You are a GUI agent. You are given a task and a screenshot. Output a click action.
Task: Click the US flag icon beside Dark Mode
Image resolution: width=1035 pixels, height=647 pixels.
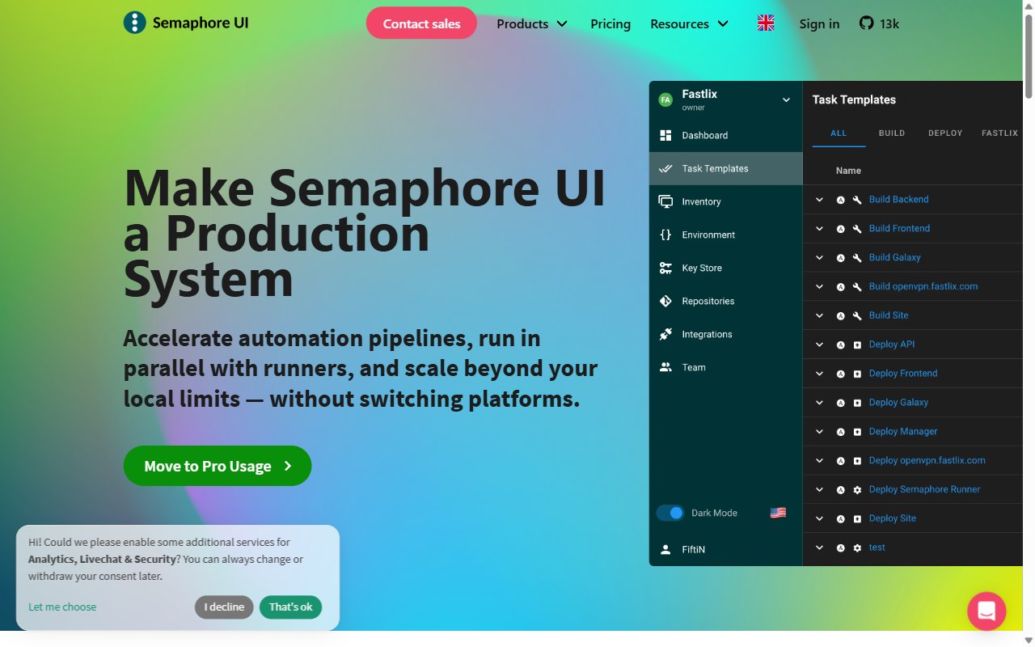click(x=778, y=513)
